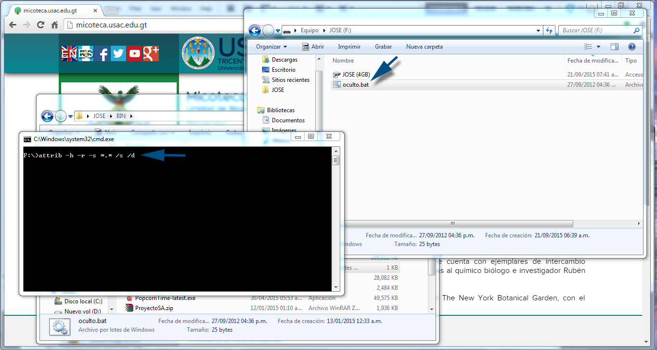Image resolution: width=657 pixels, height=350 pixels.
Task: Reload the page in Chrome
Action: (x=40, y=25)
